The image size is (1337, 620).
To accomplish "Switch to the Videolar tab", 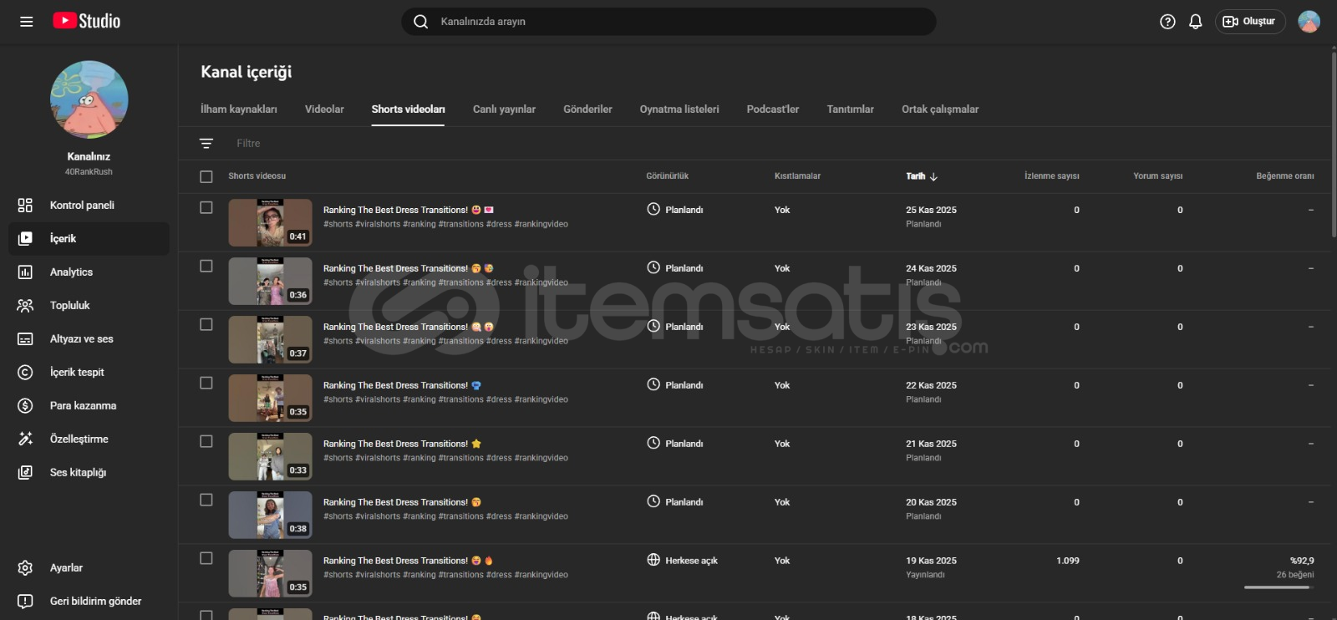I will click(x=324, y=109).
